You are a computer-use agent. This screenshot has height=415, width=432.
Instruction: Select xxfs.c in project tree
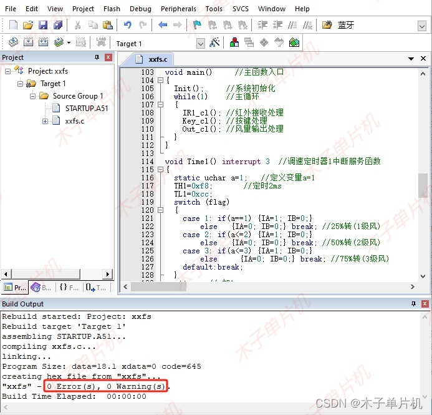pyautogui.click(x=74, y=121)
